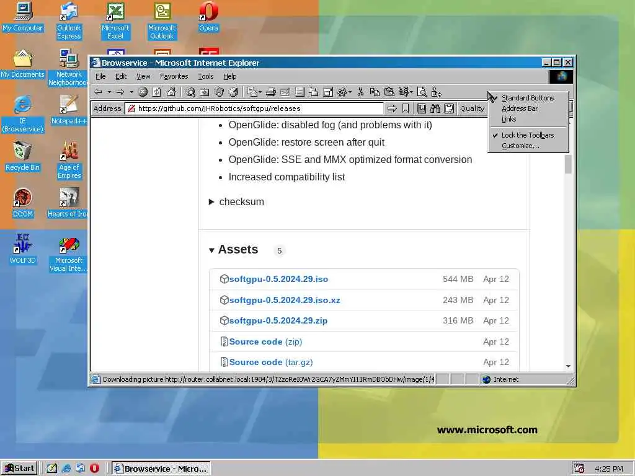The width and height of the screenshot is (635, 476).
Task: Download softgpu-0.5.2024.29.iso asset link
Action: click(278, 280)
